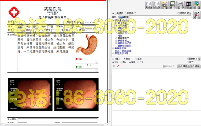The image size is (201, 126).
Task: Click the 镜检所见 findings text area
Action: pos(46,53)
